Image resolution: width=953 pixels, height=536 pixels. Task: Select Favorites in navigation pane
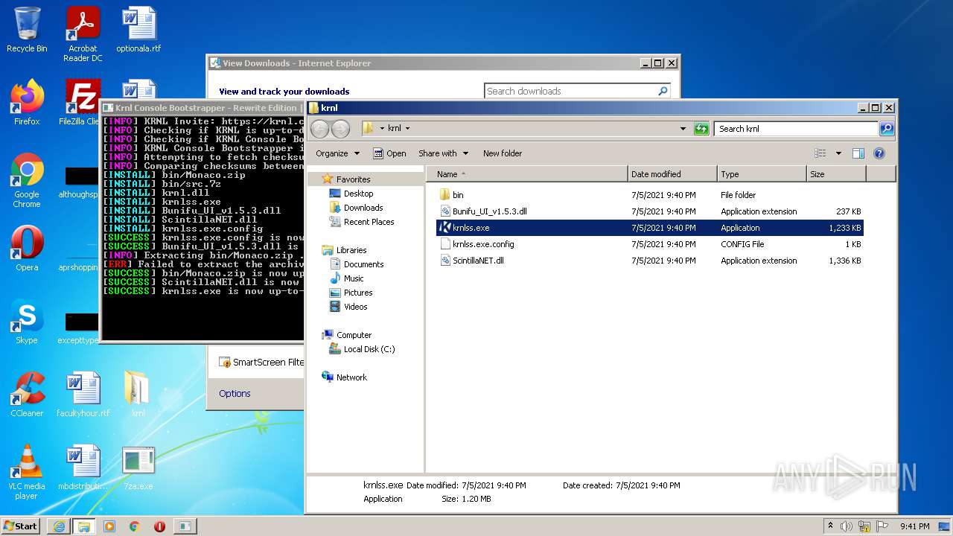click(x=353, y=179)
